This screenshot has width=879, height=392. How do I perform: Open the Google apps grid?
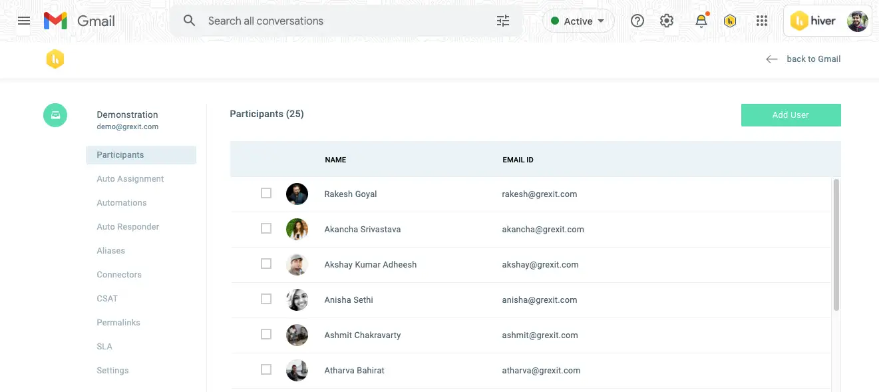tap(762, 21)
